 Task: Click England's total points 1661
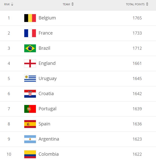click(137, 63)
